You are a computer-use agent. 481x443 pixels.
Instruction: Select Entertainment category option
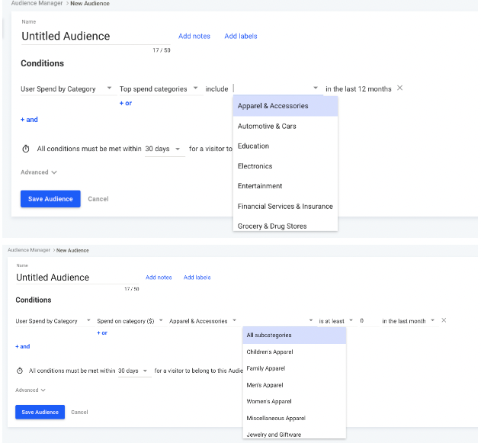tap(285, 186)
